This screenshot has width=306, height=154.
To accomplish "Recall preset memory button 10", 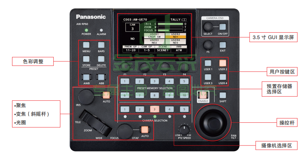I will 184,95.
